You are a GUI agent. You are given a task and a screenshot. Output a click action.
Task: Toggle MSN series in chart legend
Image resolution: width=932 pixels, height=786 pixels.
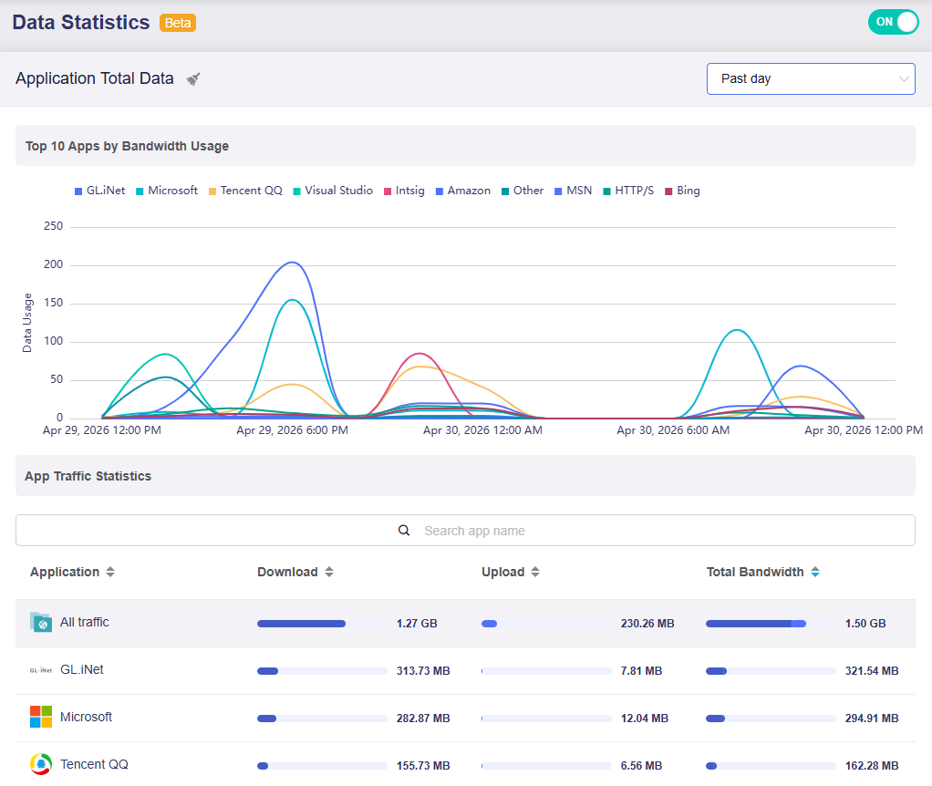click(x=573, y=191)
